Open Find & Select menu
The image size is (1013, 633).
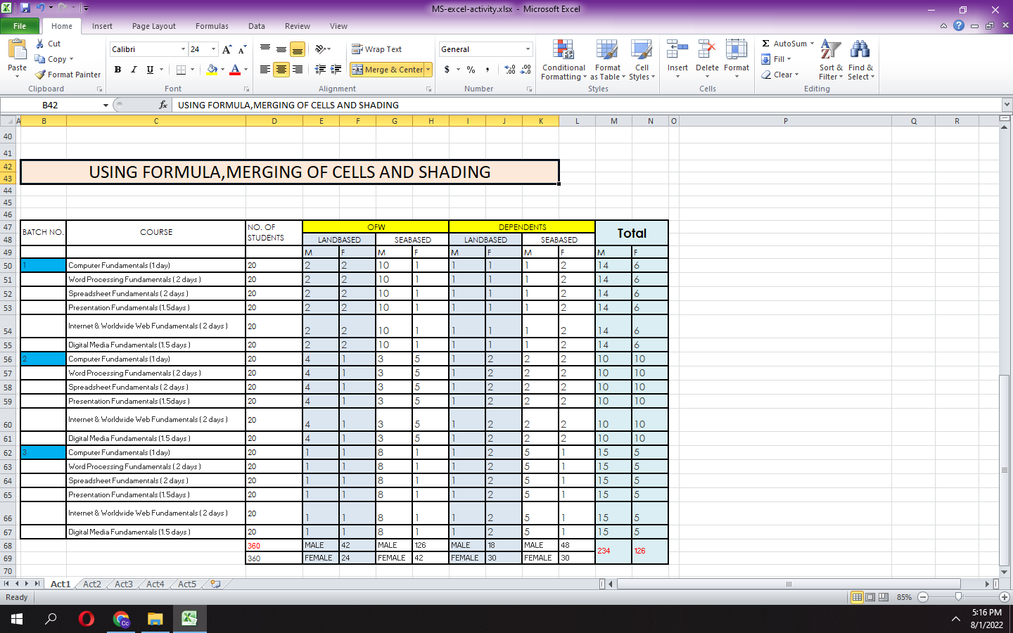pyautogui.click(x=860, y=60)
